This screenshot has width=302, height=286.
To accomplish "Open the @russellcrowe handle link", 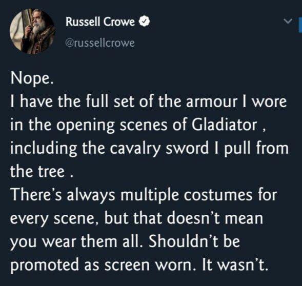I will [x=100, y=43].
